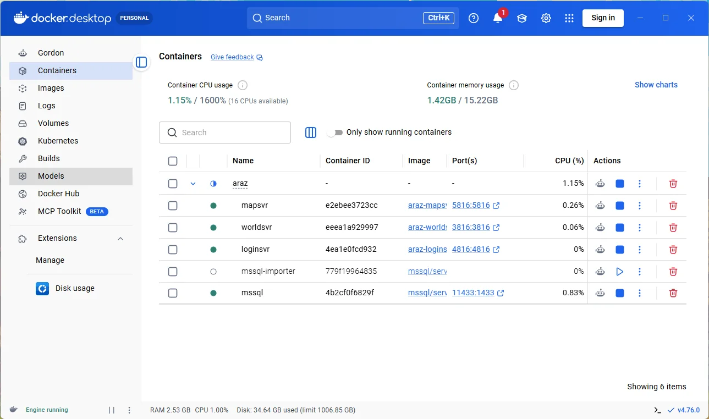The image size is (709, 419).
Task: Stop the mapsvr container
Action: 620,206
